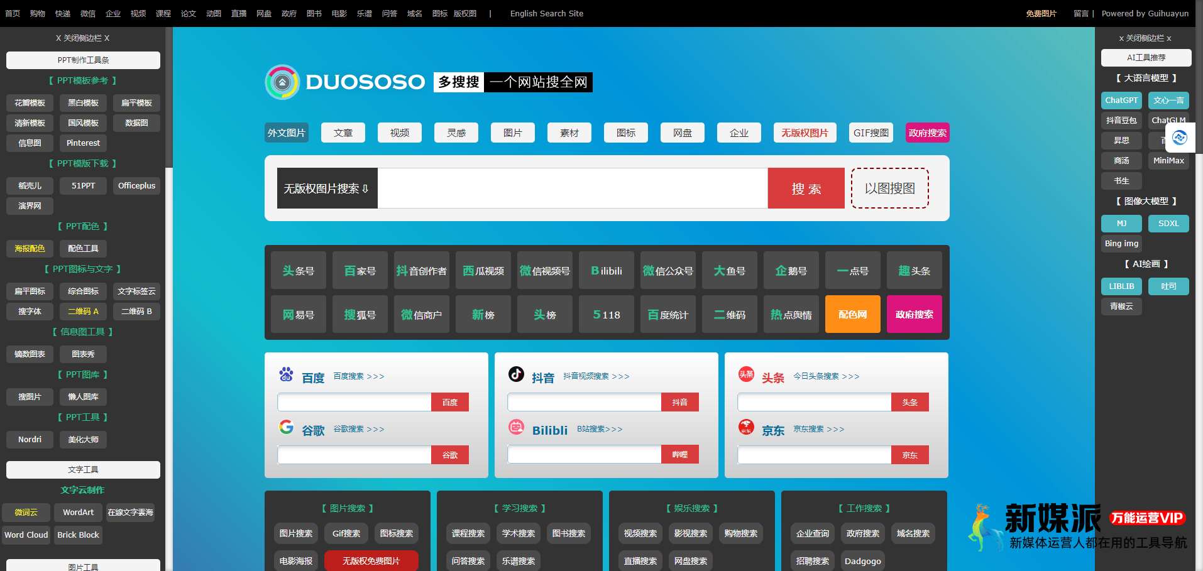Open the B站搜索>>> link
The width and height of the screenshot is (1203, 571).
click(600, 429)
